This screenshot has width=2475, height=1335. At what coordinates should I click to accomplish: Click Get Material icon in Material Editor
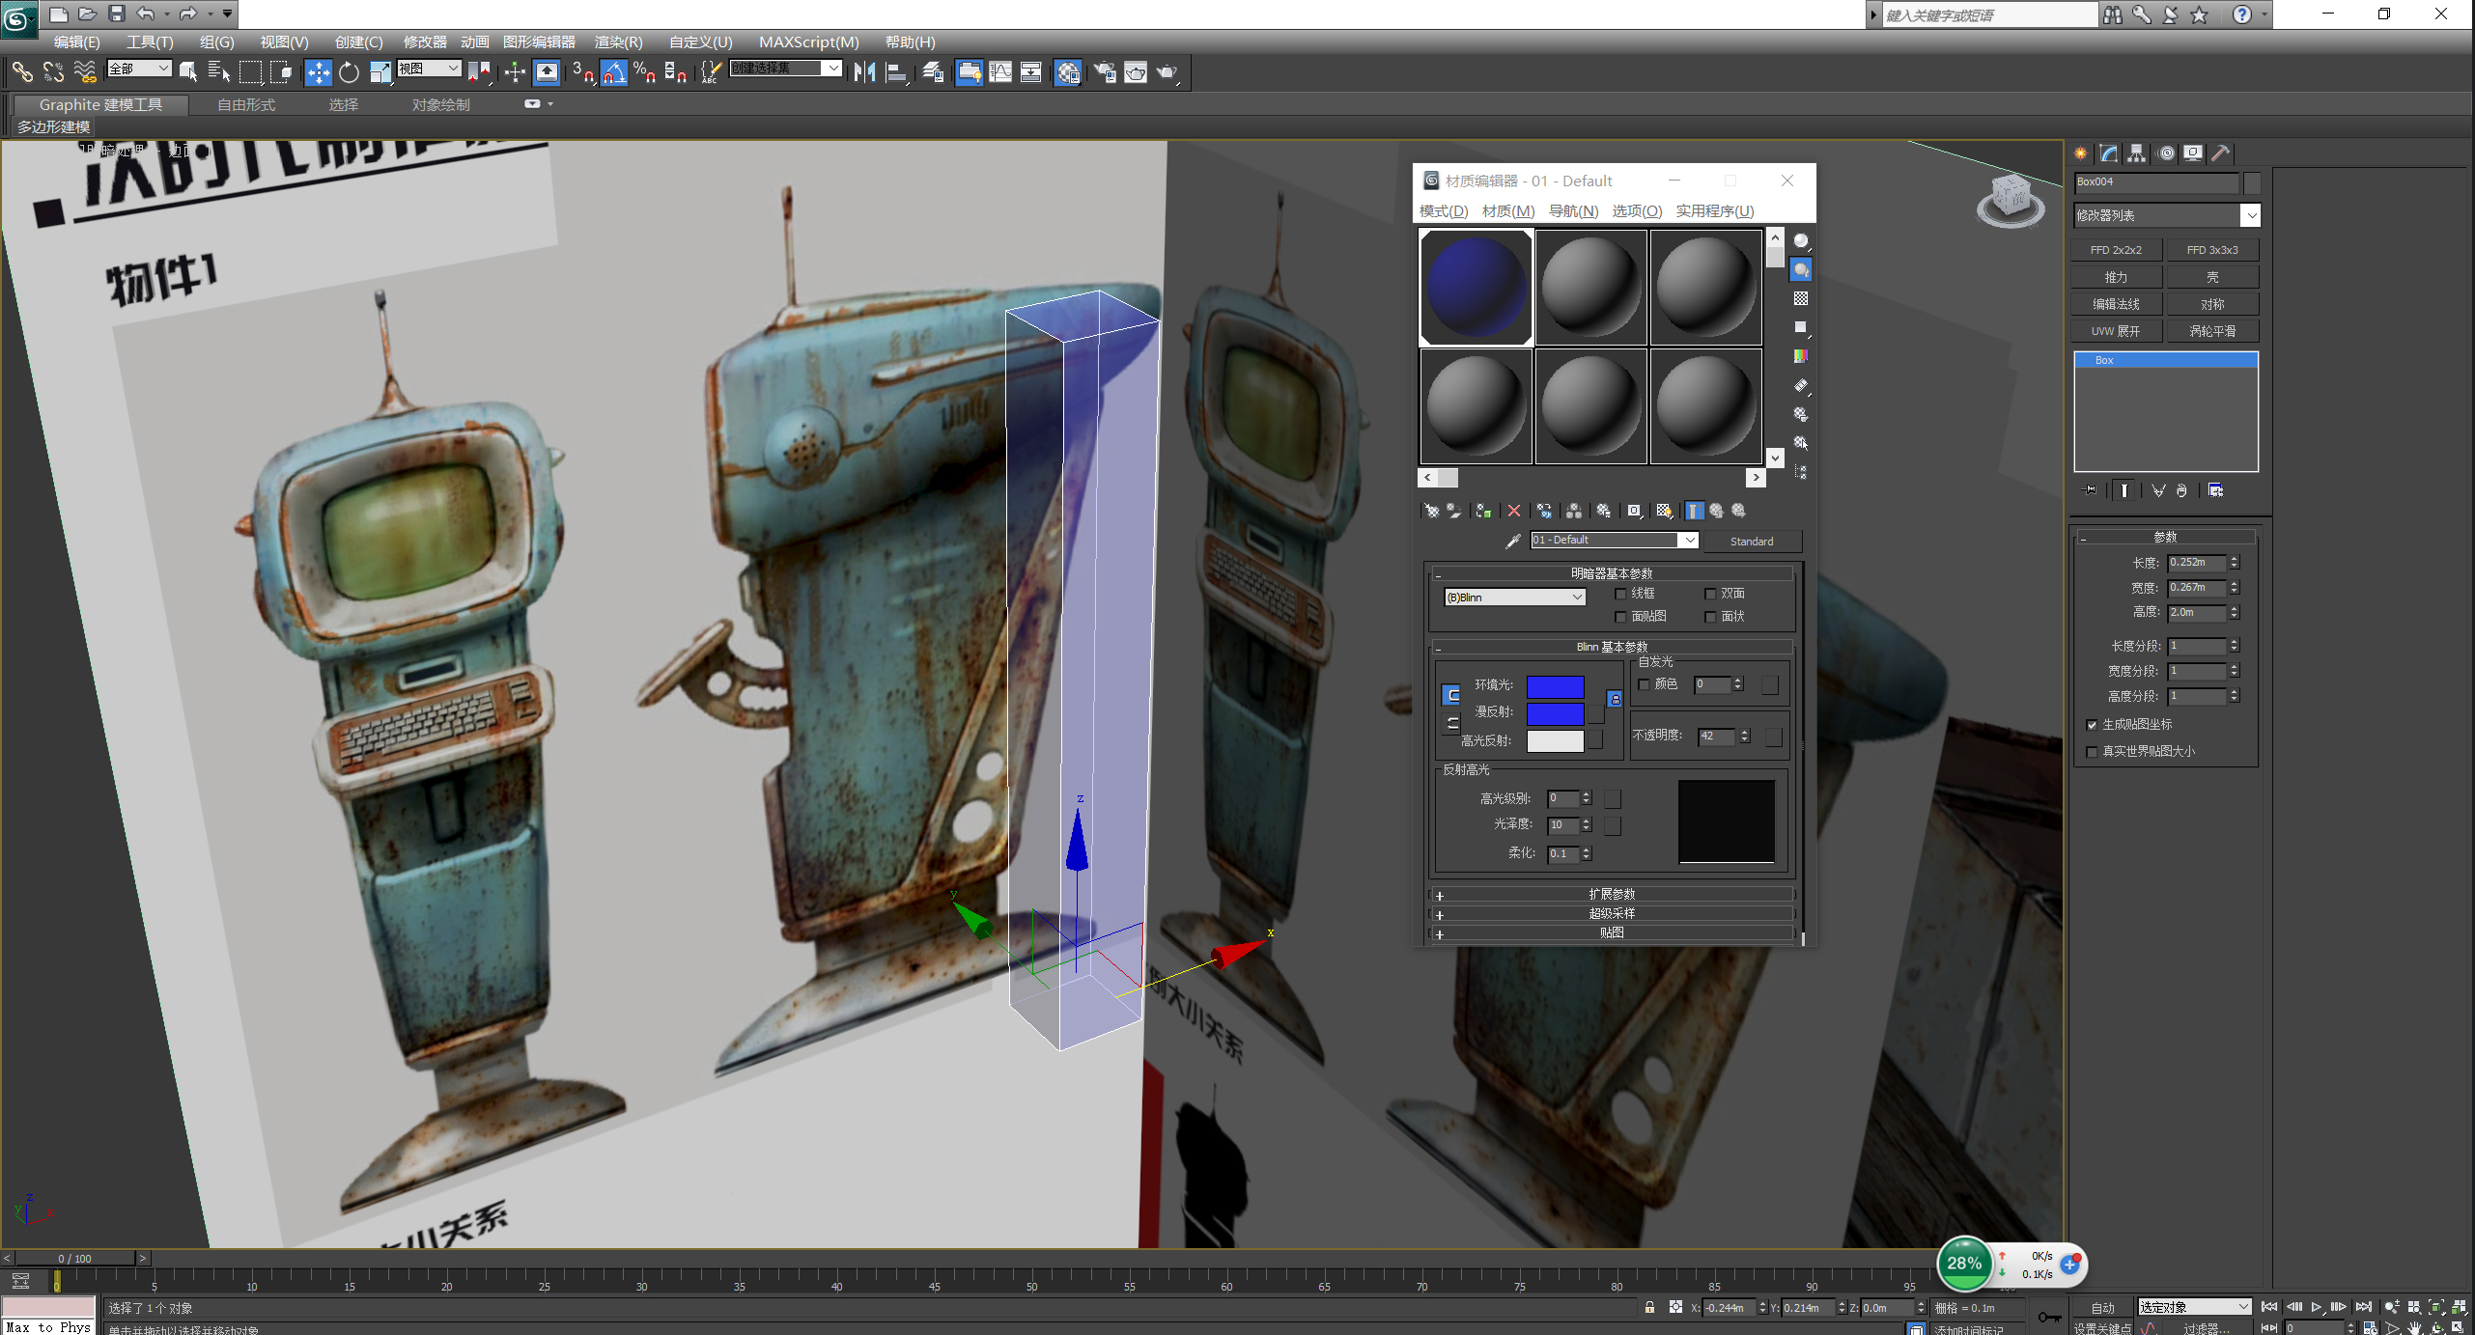tap(1431, 511)
